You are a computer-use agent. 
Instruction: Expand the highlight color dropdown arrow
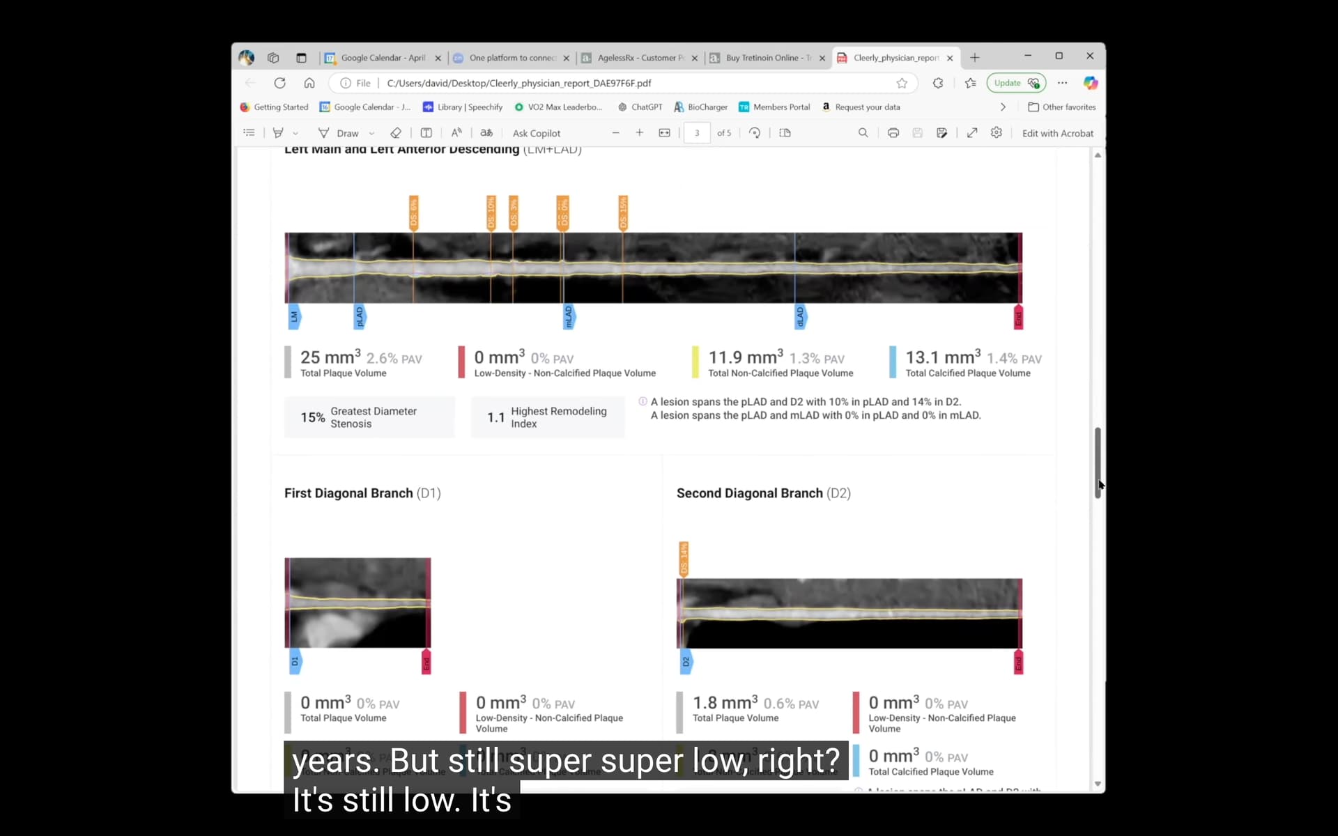(295, 133)
